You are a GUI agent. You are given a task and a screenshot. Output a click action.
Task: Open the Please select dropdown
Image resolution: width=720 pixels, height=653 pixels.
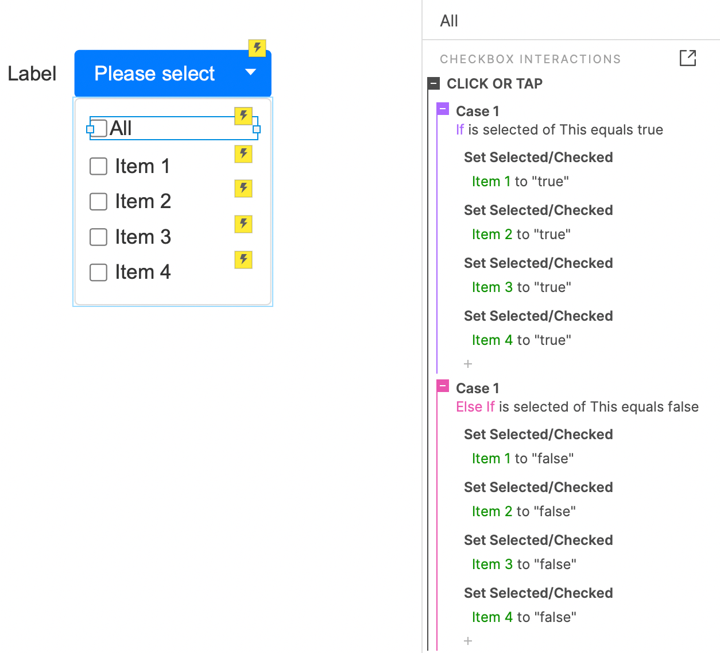(x=172, y=74)
